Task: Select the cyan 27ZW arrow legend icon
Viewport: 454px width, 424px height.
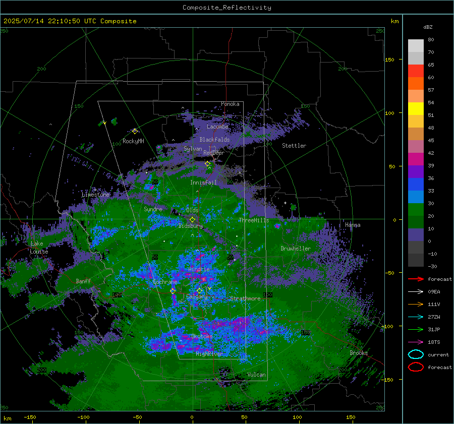Action: click(416, 317)
